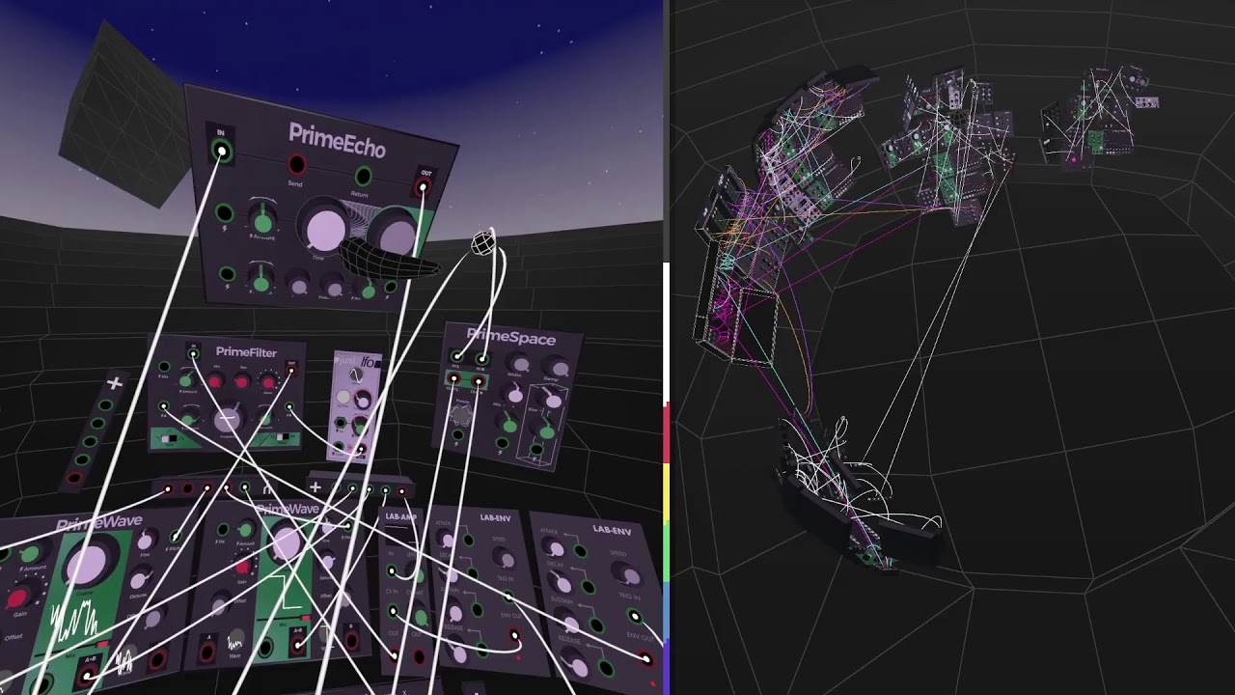Select the PrimeEcho module title
1235x695 pixels.
point(337,141)
